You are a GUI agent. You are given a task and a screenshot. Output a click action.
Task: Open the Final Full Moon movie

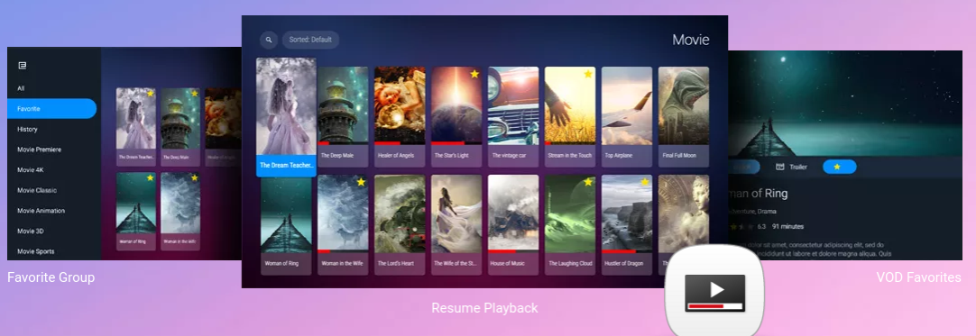(x=684, y=117)
